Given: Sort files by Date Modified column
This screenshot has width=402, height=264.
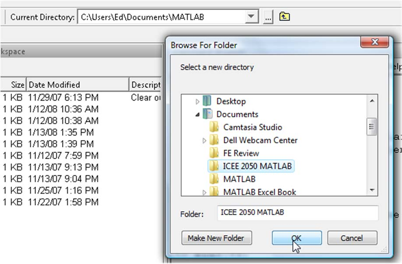Looking at the screenshot, I should (x=78, y=85).
